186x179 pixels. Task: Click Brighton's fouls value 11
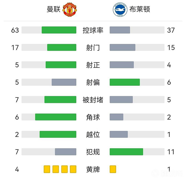pos(171,152)
